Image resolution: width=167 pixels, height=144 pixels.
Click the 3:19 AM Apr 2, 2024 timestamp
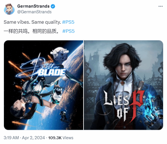pyautogui.click(x=24, y=138)
